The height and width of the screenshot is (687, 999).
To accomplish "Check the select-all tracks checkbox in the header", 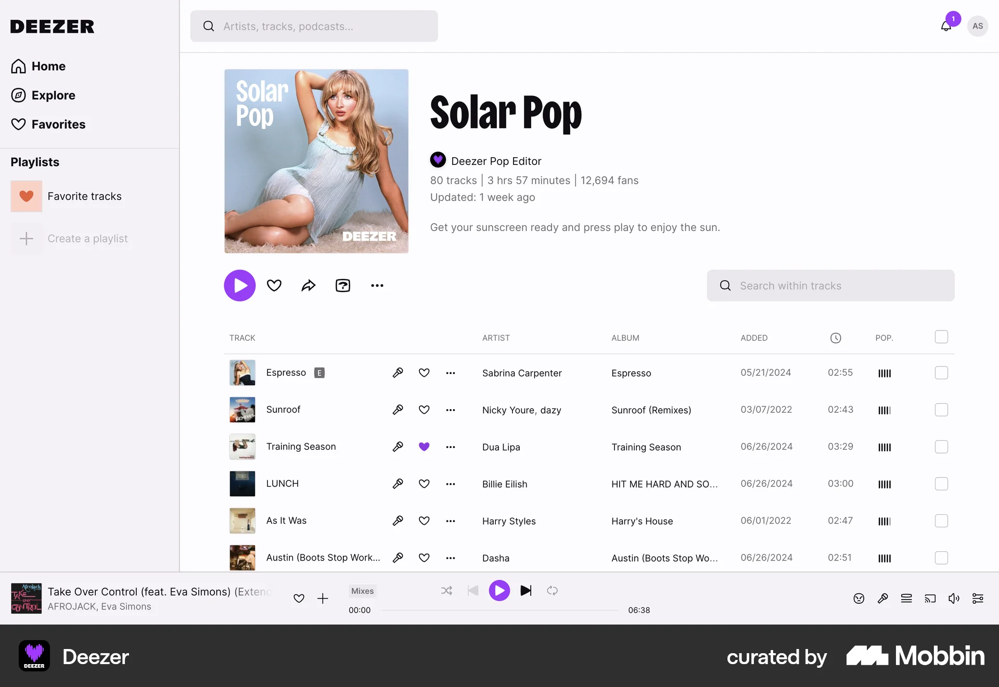I will [941, 337].
